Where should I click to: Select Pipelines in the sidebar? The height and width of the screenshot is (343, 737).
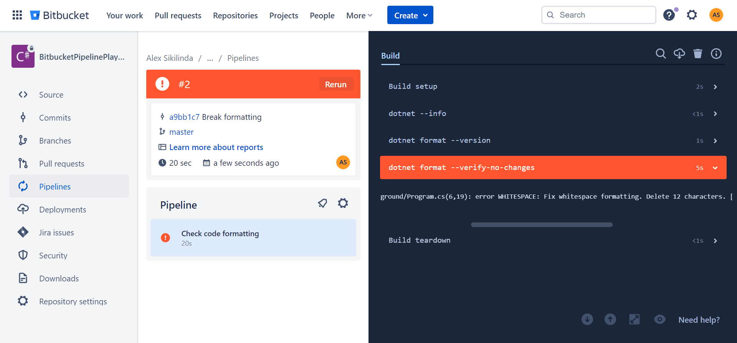coord(69,186)
